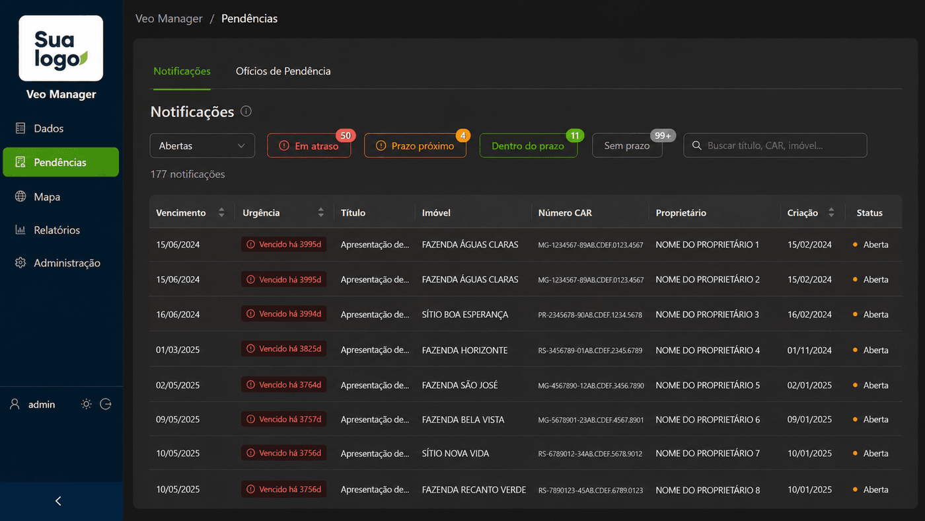The width and height of the screenshot is (925, 521).
Task: Click the 177 notificações count text
Action: coord(188,175)
